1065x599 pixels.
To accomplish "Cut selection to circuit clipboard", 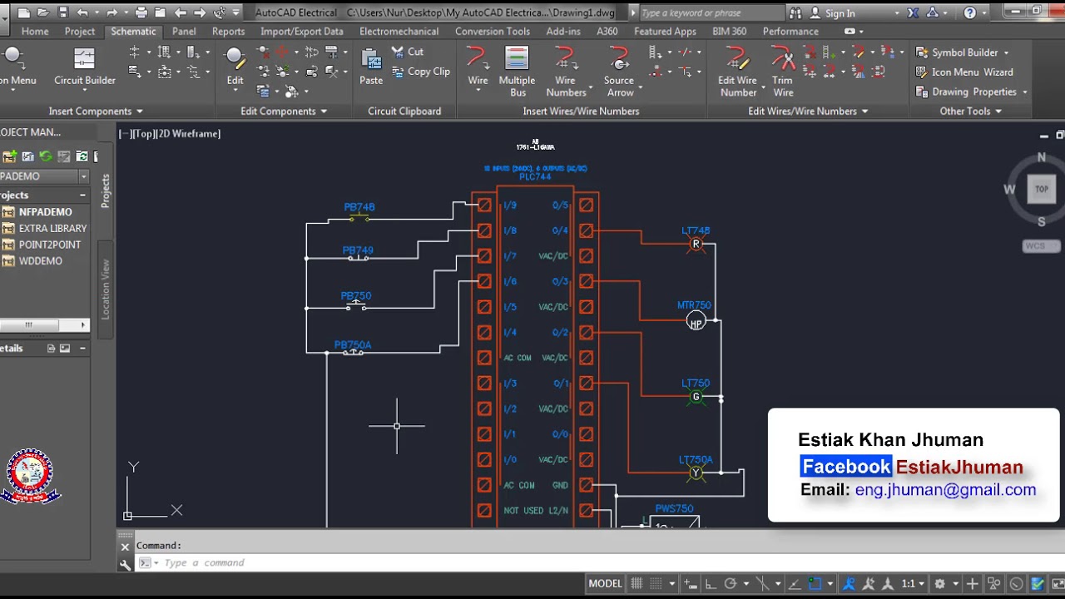I will click(408, 52).
